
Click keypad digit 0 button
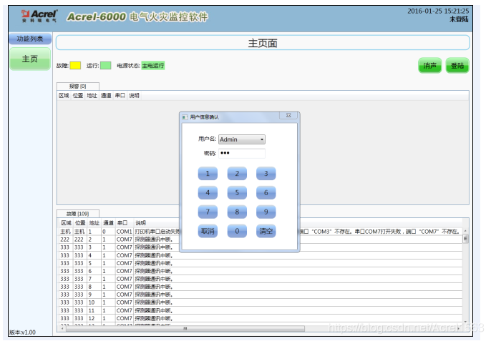click(237, 231)
